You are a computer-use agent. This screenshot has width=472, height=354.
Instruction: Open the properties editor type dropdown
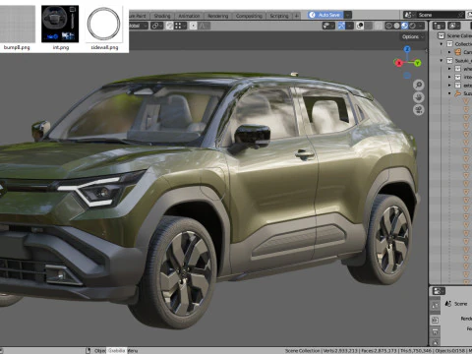click(x=439, y=291)
